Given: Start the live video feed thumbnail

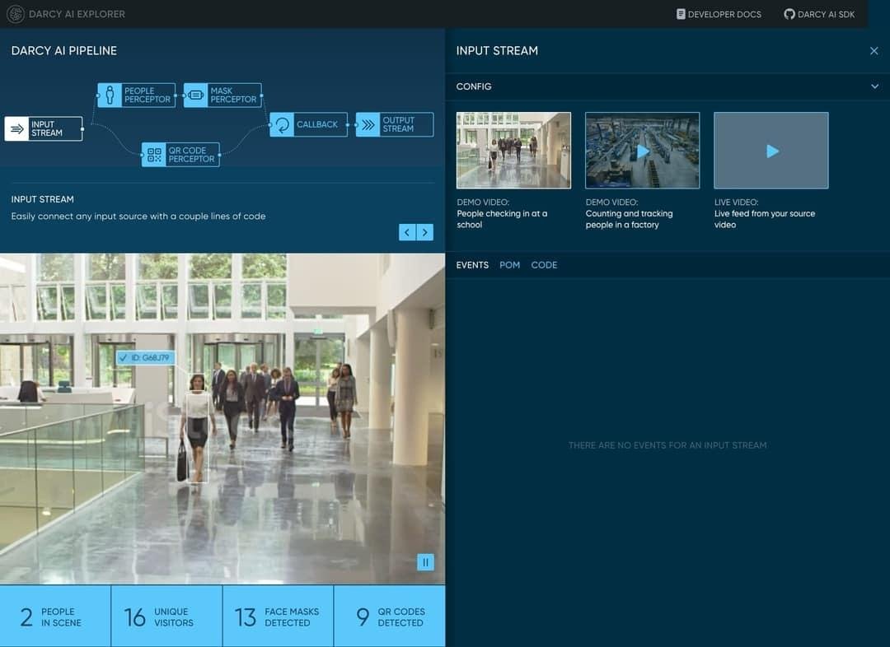Looking at the screenshot, I should tap(771, 151).
